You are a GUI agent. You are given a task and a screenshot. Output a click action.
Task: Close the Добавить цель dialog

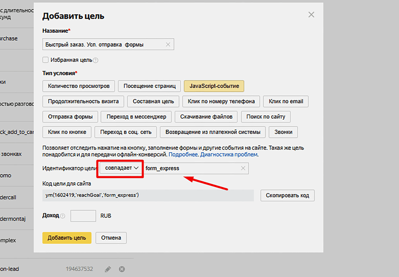tap(311, 15)
